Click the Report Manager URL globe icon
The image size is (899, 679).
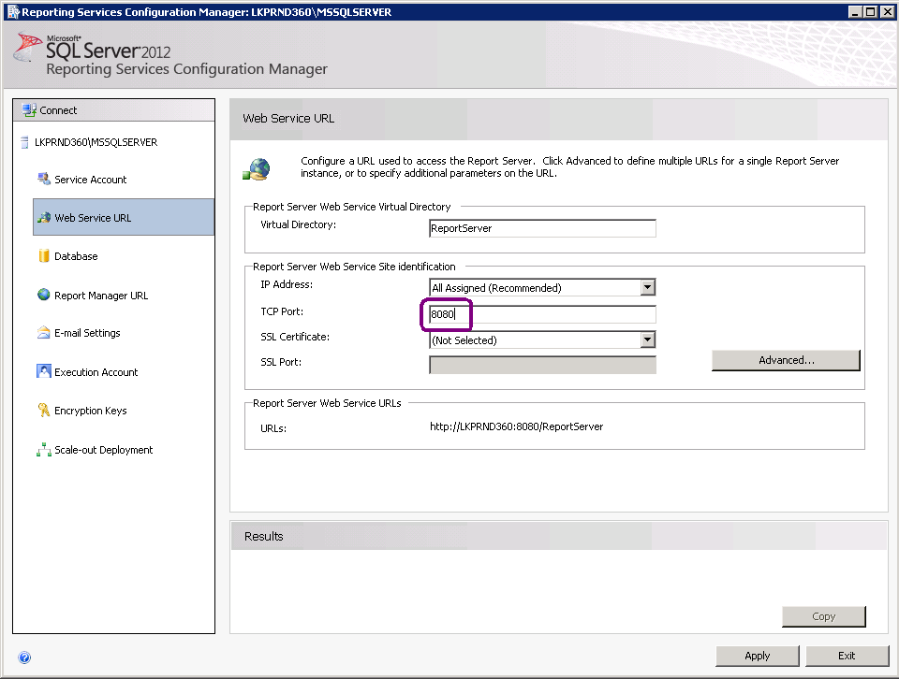pos(44,295)
